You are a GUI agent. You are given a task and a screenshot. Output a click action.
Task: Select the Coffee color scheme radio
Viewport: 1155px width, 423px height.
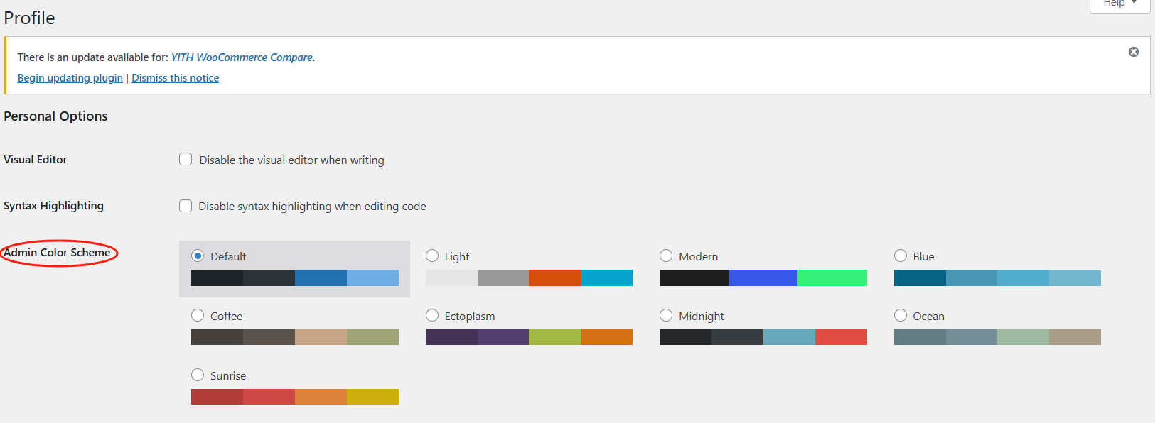198,315
